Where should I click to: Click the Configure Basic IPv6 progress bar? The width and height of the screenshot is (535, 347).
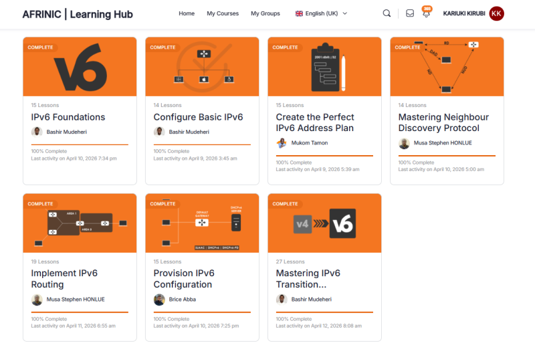[203, 144]
